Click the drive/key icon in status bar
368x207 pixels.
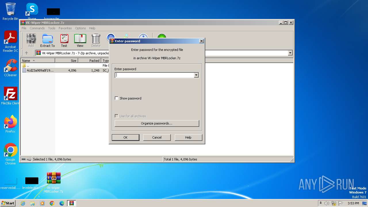coord(26,159)
